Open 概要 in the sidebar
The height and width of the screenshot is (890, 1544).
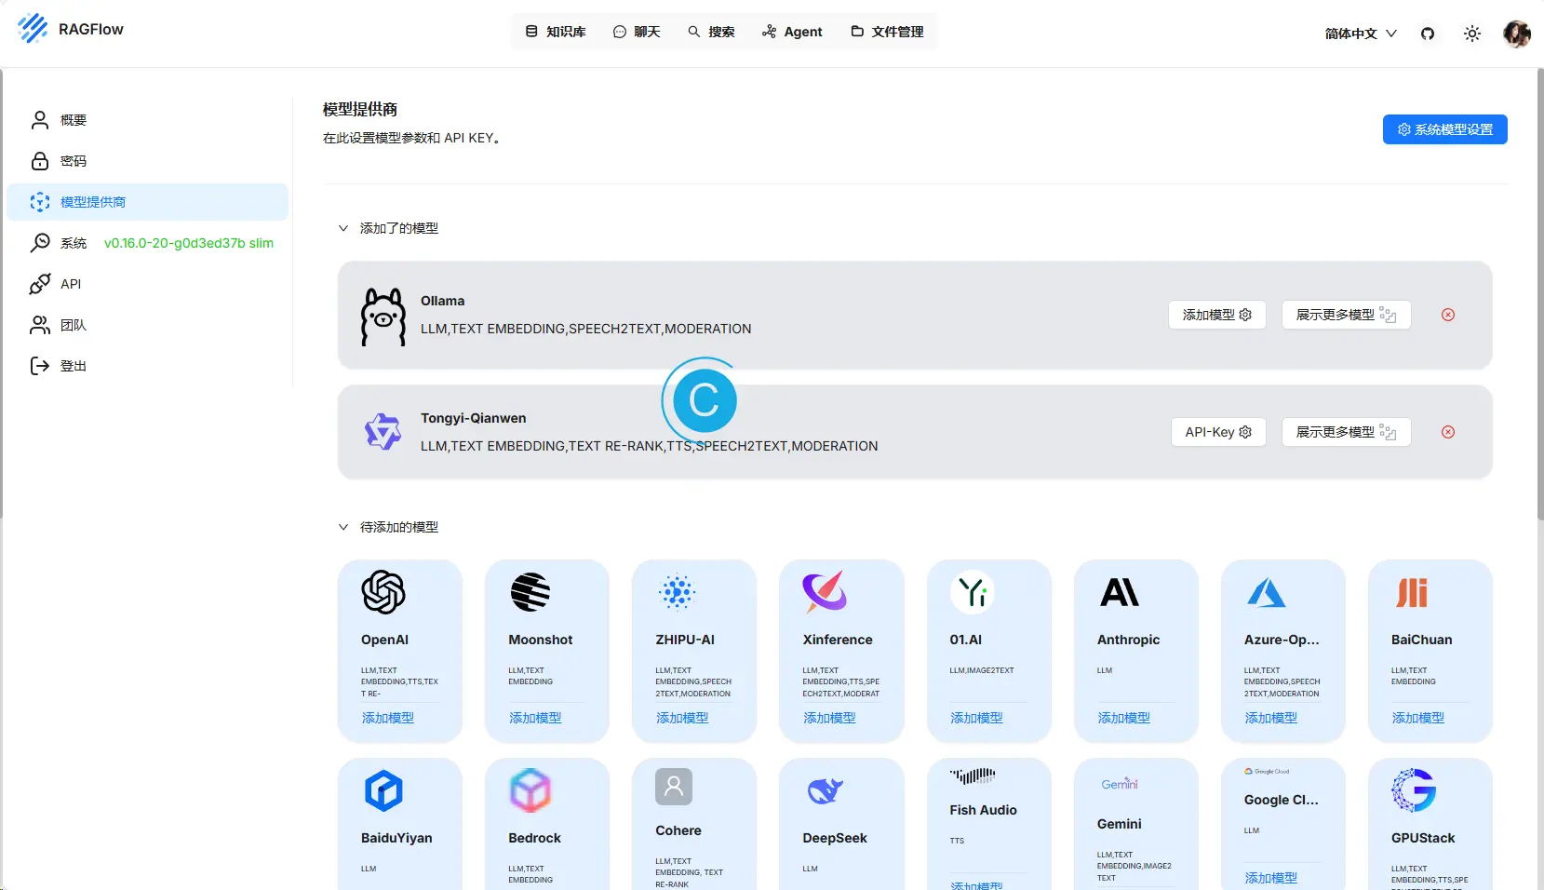(147, 120)
